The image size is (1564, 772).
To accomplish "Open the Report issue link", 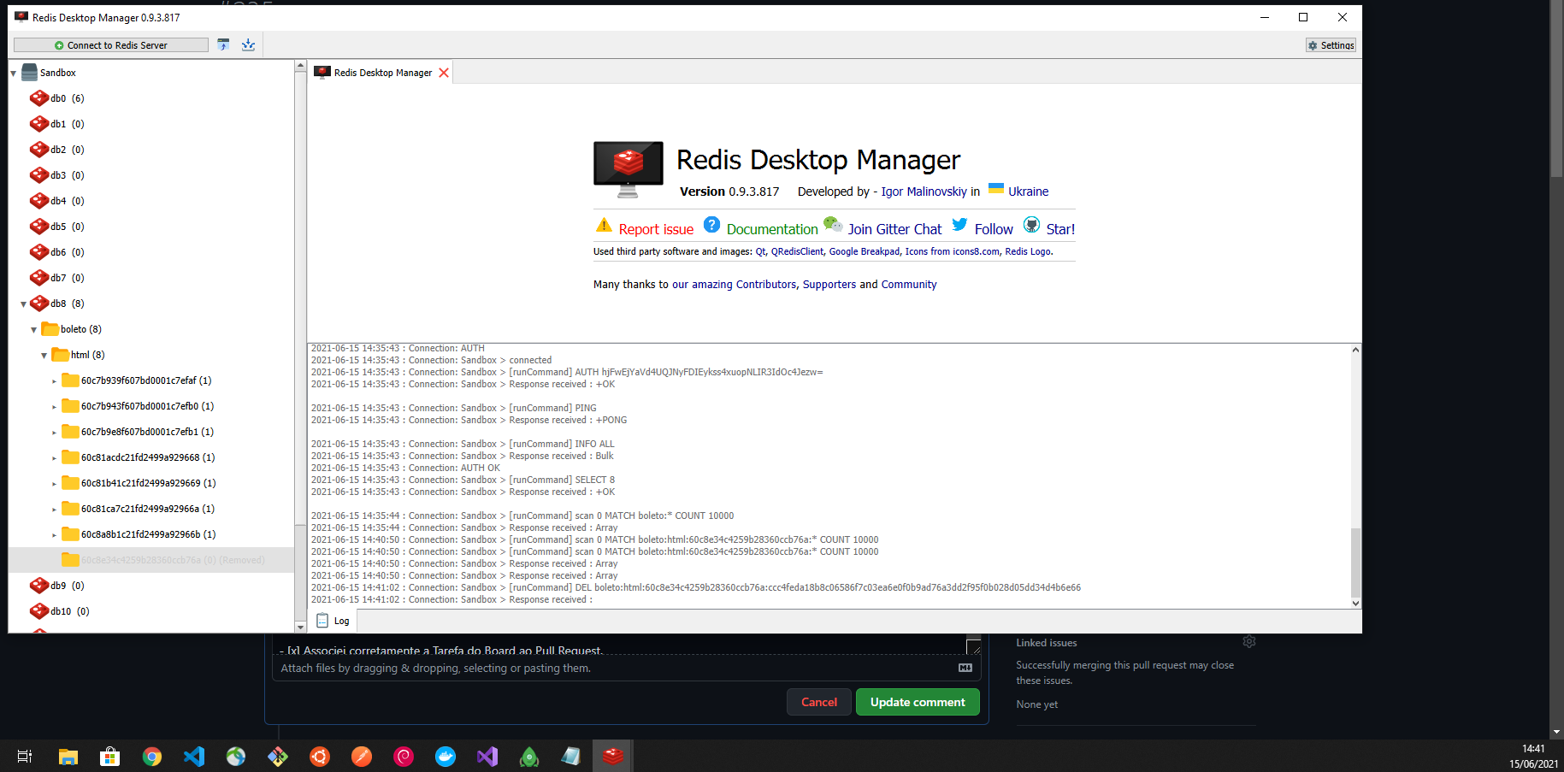I will tap(656, 229).
